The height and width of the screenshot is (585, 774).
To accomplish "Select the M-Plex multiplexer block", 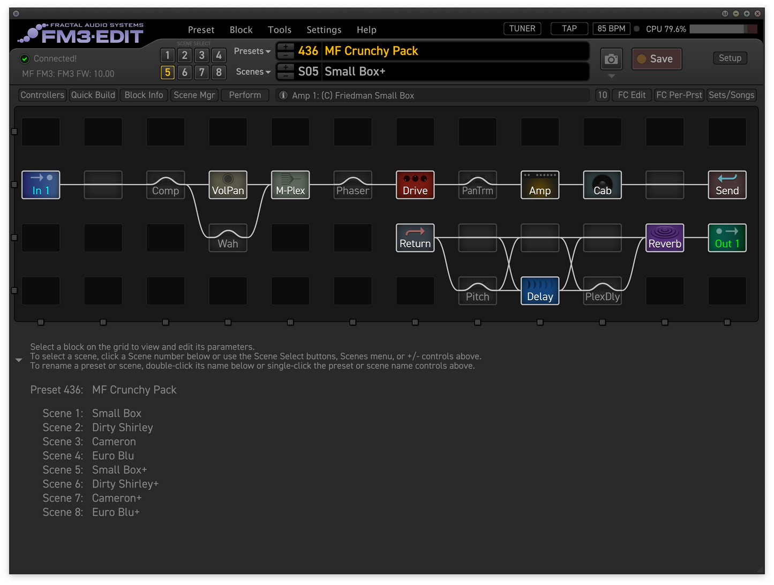I will (x=290, y=185).
